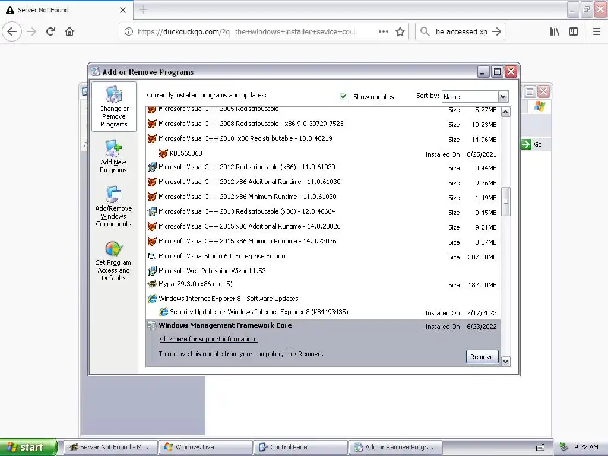
Task: Click icon of Visual C++ 2008 Redistributable entry
Action: (x=152, y=123)
